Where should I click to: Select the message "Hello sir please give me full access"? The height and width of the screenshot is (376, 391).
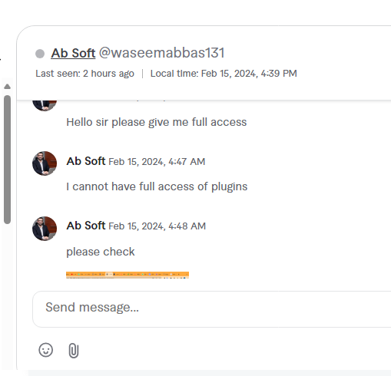pyautogui.click(x=157, y=122)
